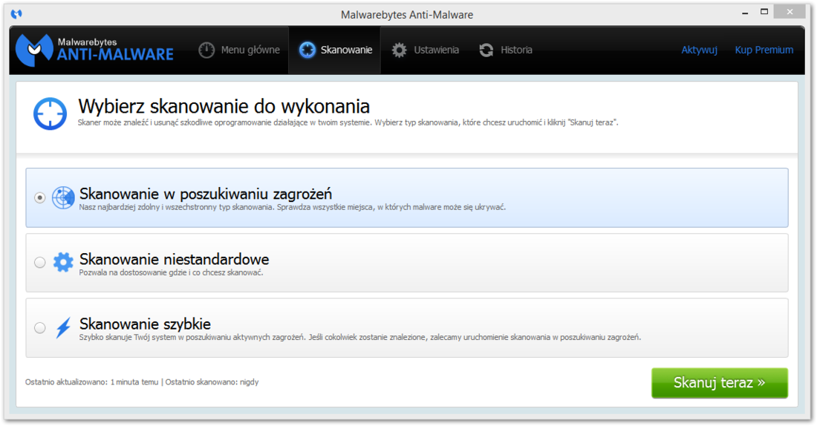Viewport: 817px width, 426px height.
Task: Open the Menu główne tab
Action: [239, 50]
